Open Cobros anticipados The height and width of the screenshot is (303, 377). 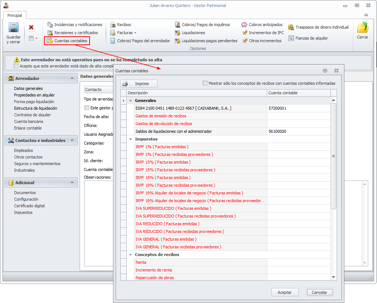262,25
